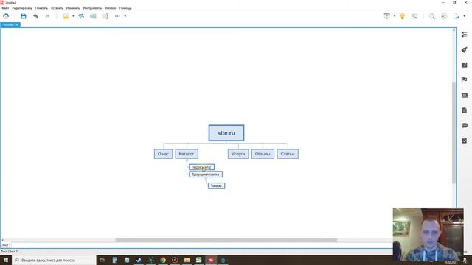Open the Outline panel in right sidebar
The image size is (472, 265).
pyautogui.click(x=465, y=35)
